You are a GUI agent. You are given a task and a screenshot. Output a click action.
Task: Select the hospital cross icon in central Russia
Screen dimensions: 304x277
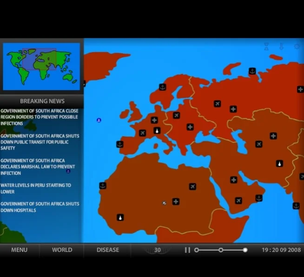(233, 109)
